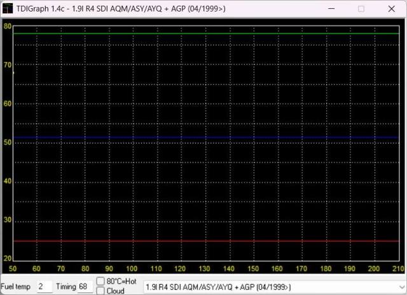Click the 80 label on the vertical axis
This screenshot has width=407, height=295.
point(8,26)
